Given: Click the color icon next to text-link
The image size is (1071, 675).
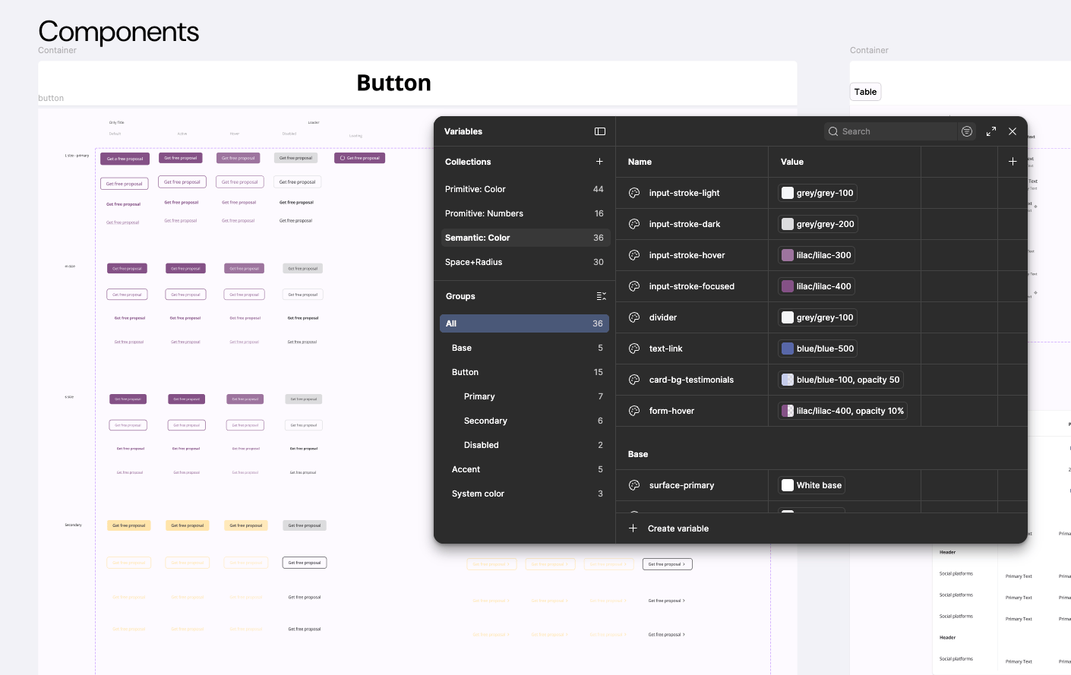Looking at the screenshot, I should pyautogui.click(x=634, y=349).
